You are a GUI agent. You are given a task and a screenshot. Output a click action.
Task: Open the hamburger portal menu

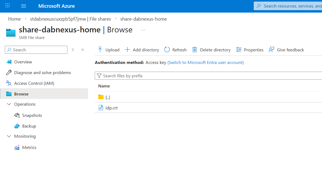click(x=24, y=6)
